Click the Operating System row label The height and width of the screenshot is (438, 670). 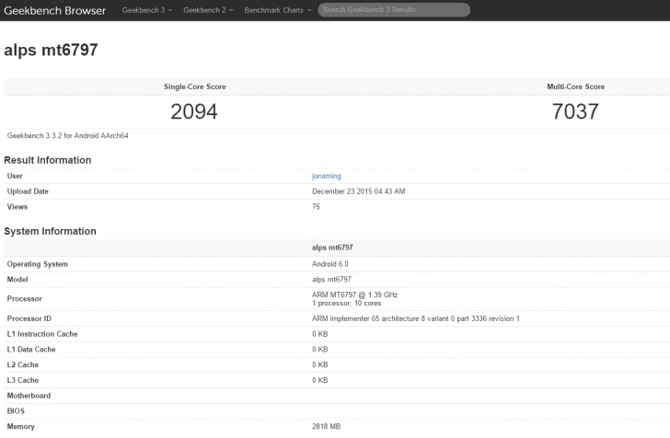38,264
